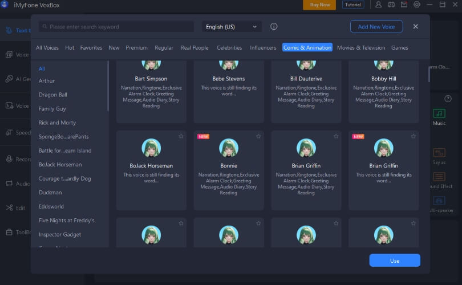
Task: Select the Comic & Animation tab
Action: point(307,47)
